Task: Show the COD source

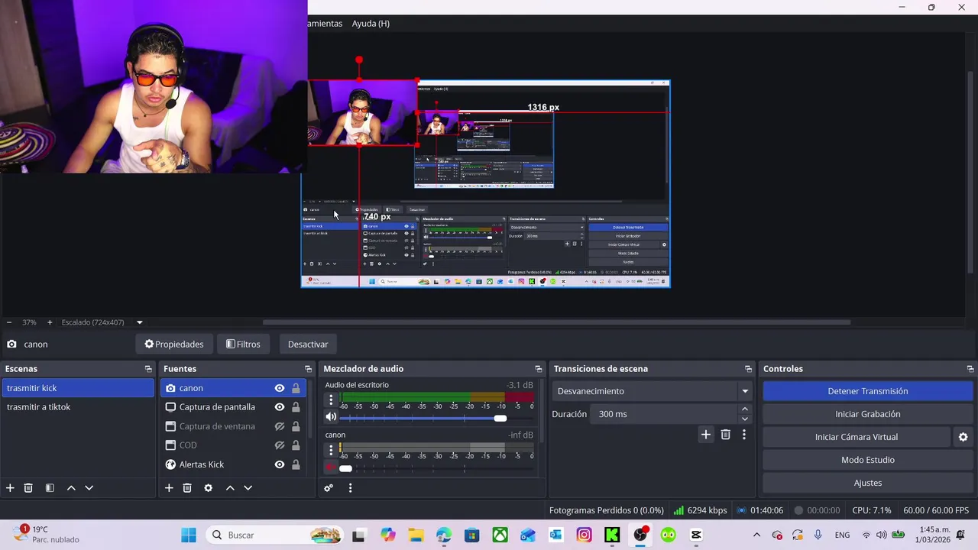Action: [x=280, y=445]
